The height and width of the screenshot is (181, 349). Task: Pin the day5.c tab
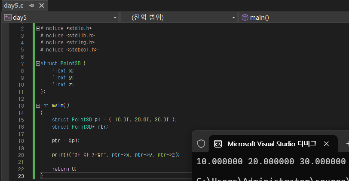click(31, 6)
